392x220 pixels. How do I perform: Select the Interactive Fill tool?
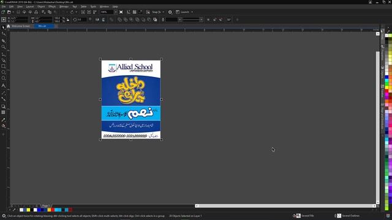coord(3,126)
